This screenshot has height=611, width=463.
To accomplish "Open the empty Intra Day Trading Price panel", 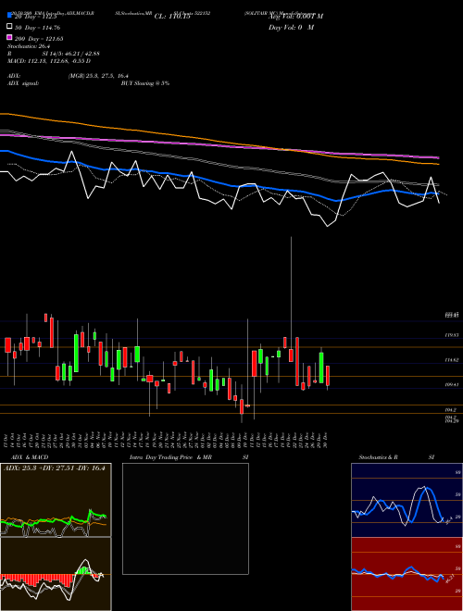I will coord(185,518).
